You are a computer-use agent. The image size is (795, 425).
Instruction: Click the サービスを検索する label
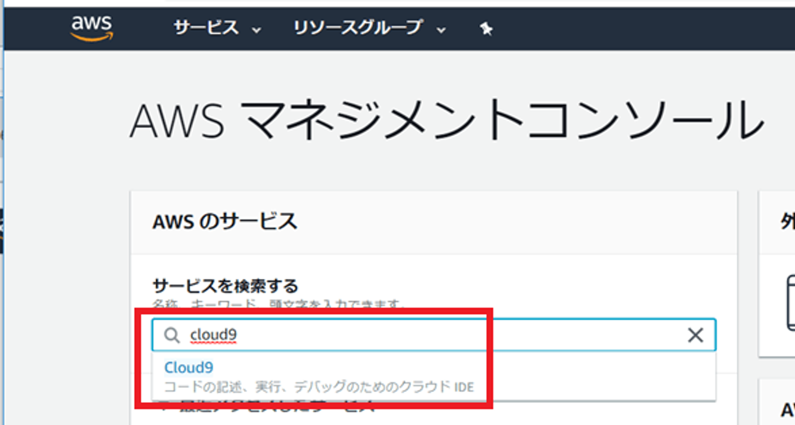pyautogui.click(x=226, y=287)
